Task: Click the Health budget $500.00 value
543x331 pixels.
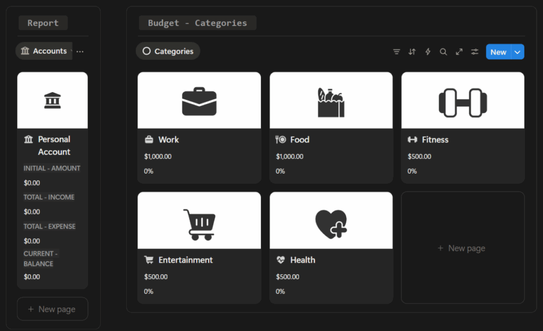Action: [x=287, y=276]
